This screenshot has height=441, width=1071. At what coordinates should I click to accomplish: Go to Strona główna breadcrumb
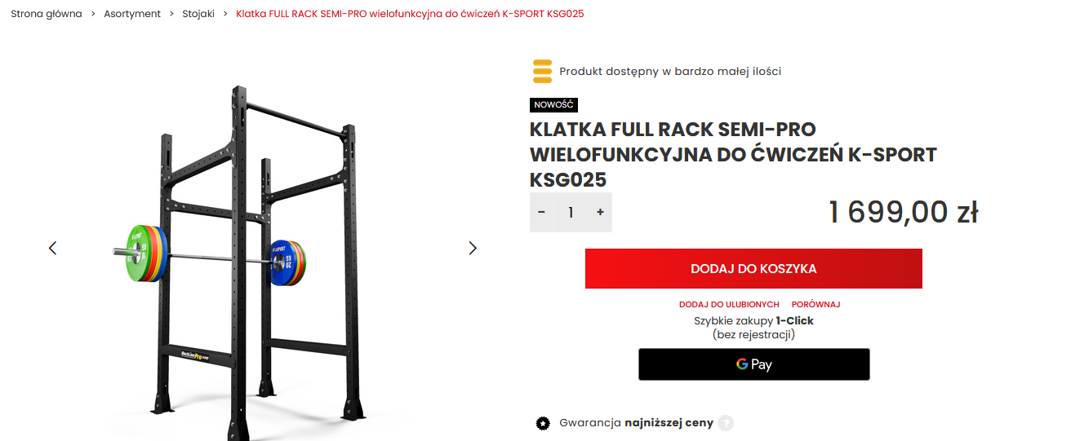47,14
